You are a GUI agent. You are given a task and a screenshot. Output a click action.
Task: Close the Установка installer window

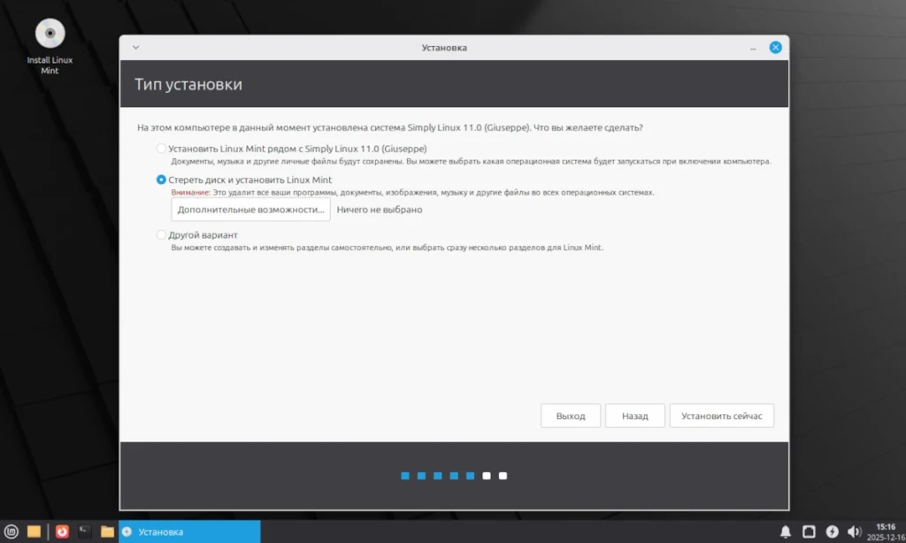click(x=775, y=48)
